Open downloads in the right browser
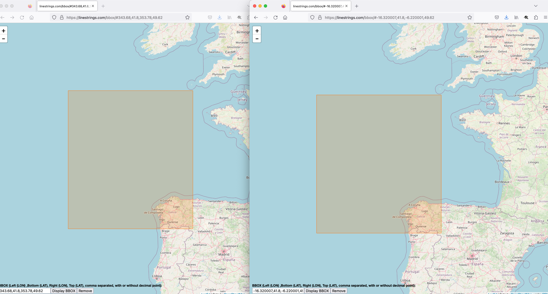Screen dimensions: 548x294 (506, 18)
